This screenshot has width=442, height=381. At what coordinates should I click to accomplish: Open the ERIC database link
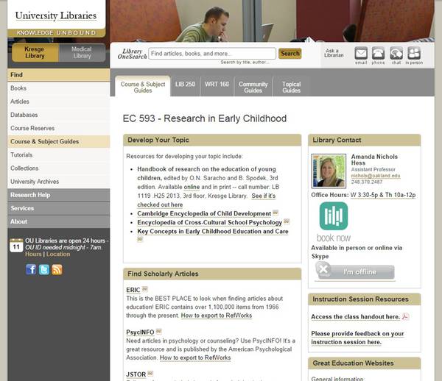tap(133, 290)
